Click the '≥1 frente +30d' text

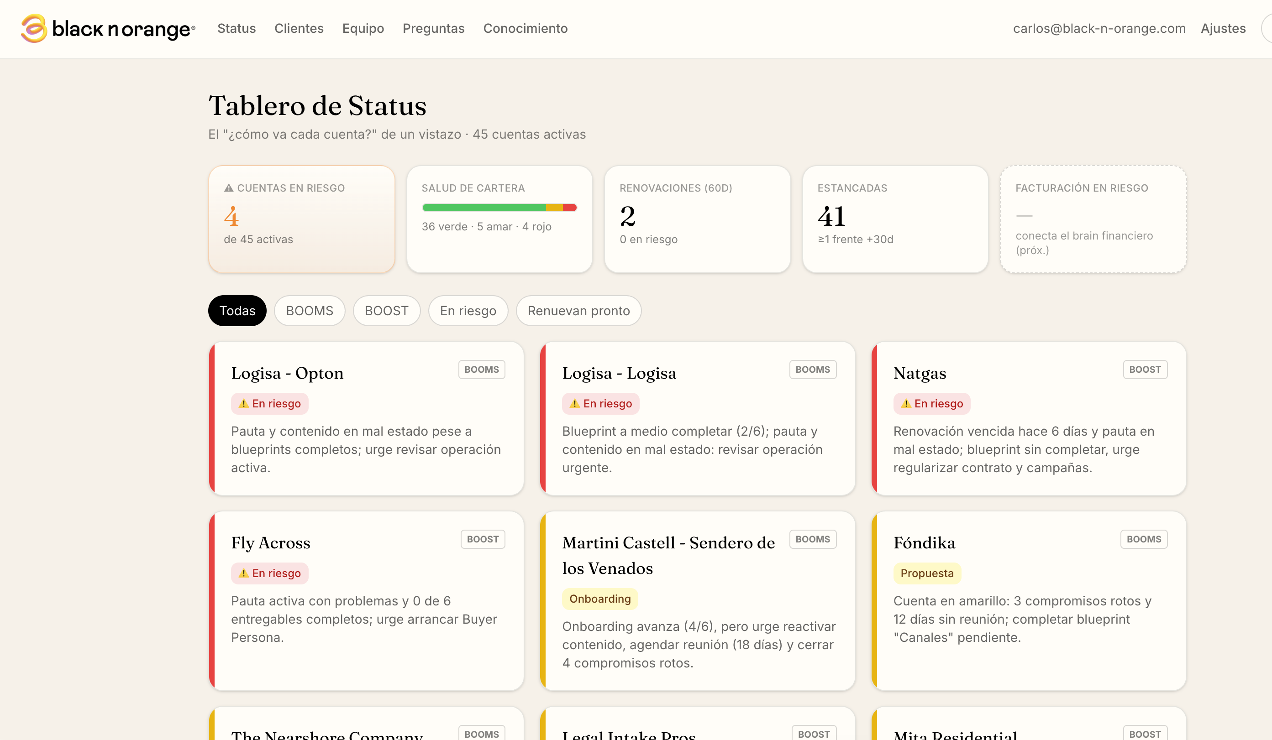[856, 239]
